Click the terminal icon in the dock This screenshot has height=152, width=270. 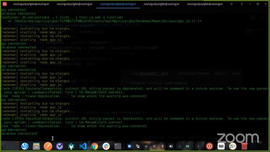click(118, 146)
